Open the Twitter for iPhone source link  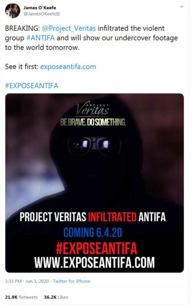coord(72,281)
